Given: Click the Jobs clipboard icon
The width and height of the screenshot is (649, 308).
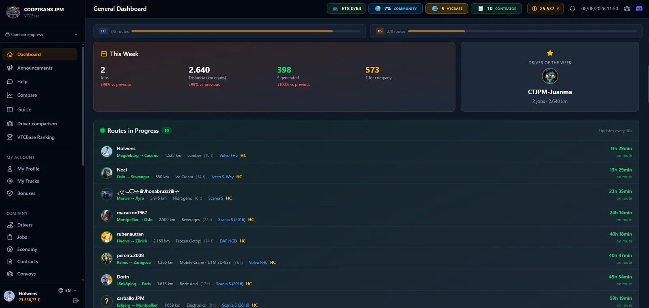Looking at the screenshot, I should pyautogui.click(x=10, y=237).
